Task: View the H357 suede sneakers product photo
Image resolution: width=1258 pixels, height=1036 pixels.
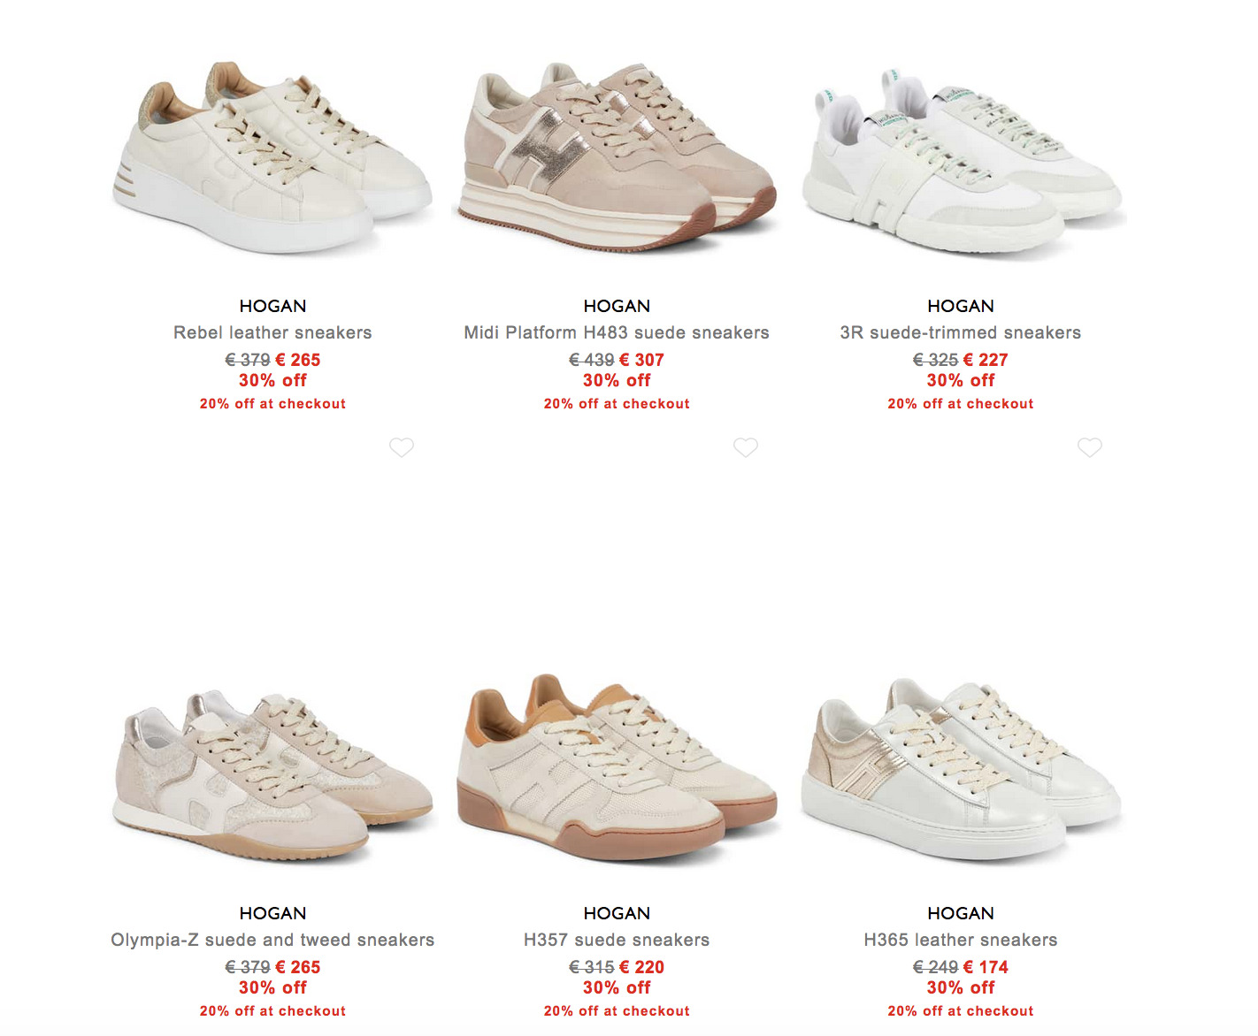Action: pos(617,767)
